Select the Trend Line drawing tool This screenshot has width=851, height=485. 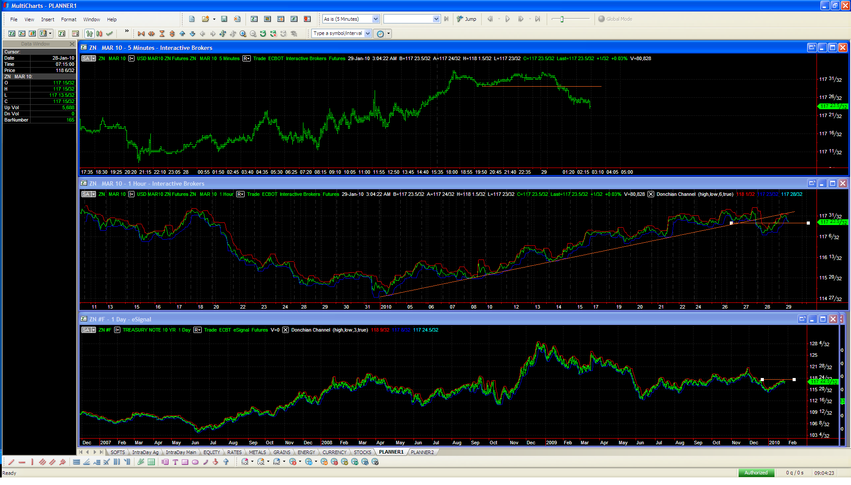click(11, 462)
